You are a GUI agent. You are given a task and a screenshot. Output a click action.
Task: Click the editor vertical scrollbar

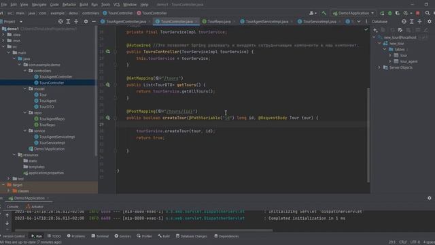pos(368,135)
